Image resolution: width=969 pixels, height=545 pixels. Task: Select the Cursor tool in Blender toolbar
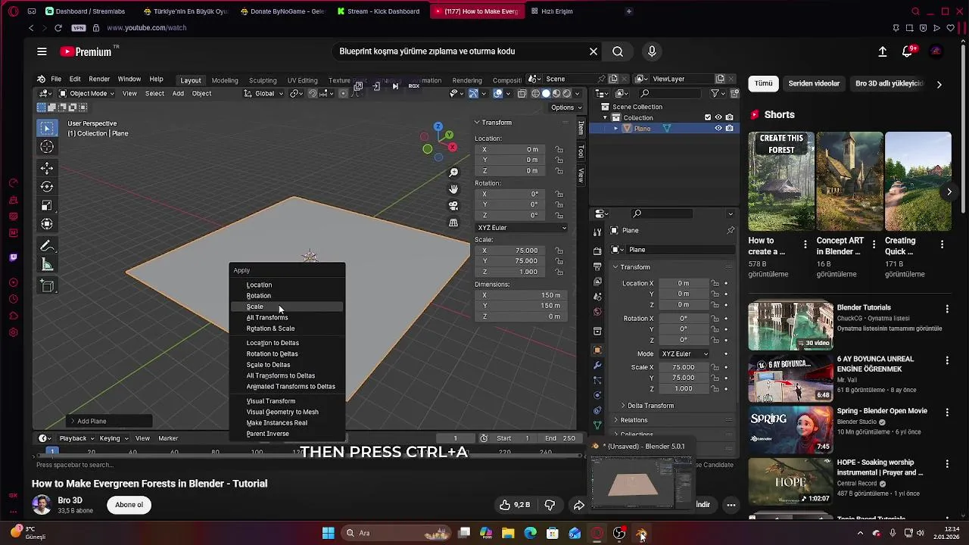pos(47,147)
